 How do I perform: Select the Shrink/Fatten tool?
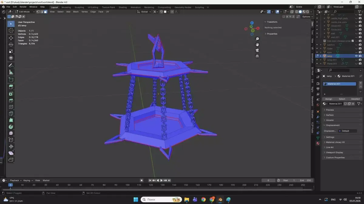(11, 147)
